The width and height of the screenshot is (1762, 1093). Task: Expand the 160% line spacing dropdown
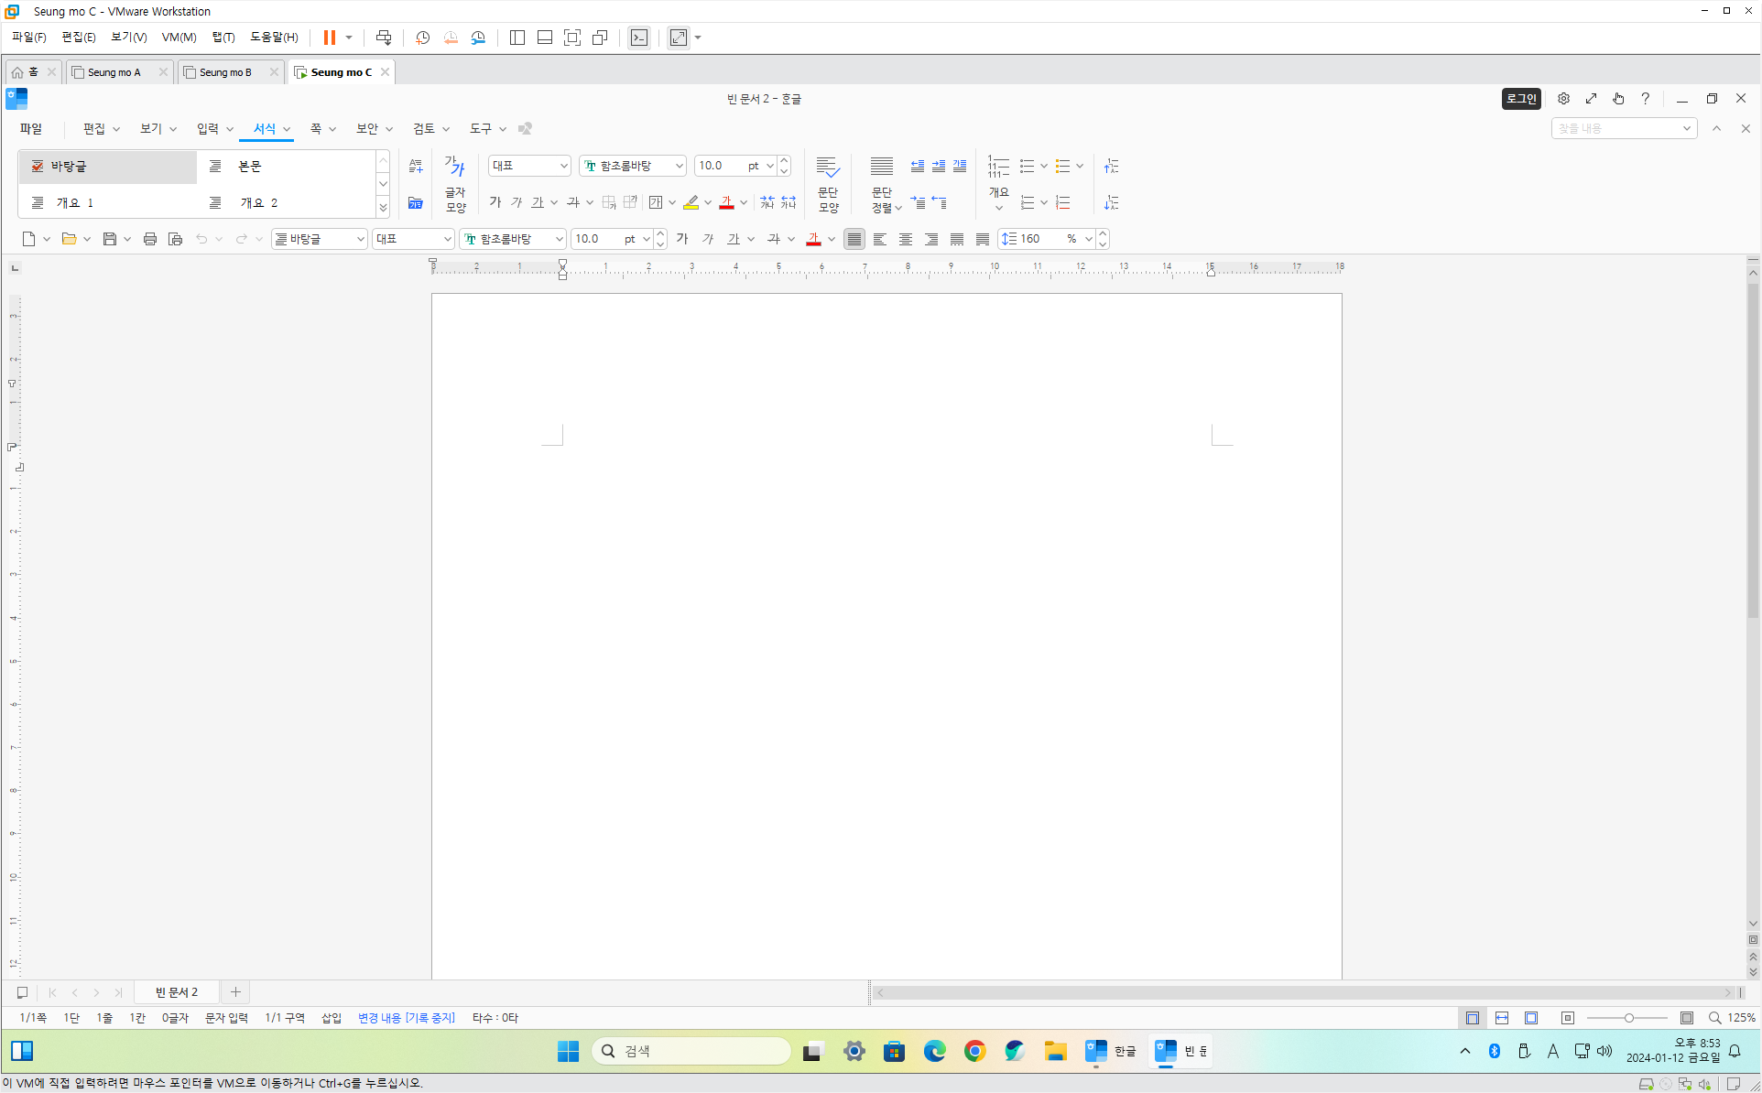click(1088, 239)
